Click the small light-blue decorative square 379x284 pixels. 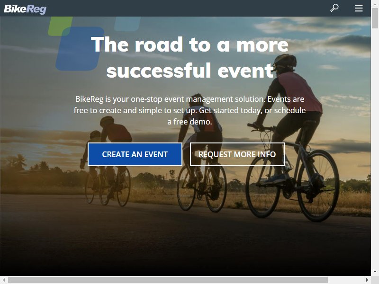coord(127,24)
